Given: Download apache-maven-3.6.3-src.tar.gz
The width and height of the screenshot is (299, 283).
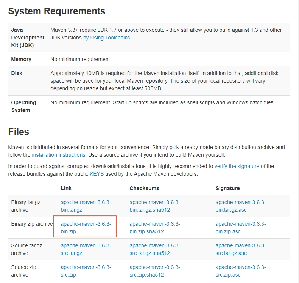Looking at the screenshot, I should coord(86,249).
